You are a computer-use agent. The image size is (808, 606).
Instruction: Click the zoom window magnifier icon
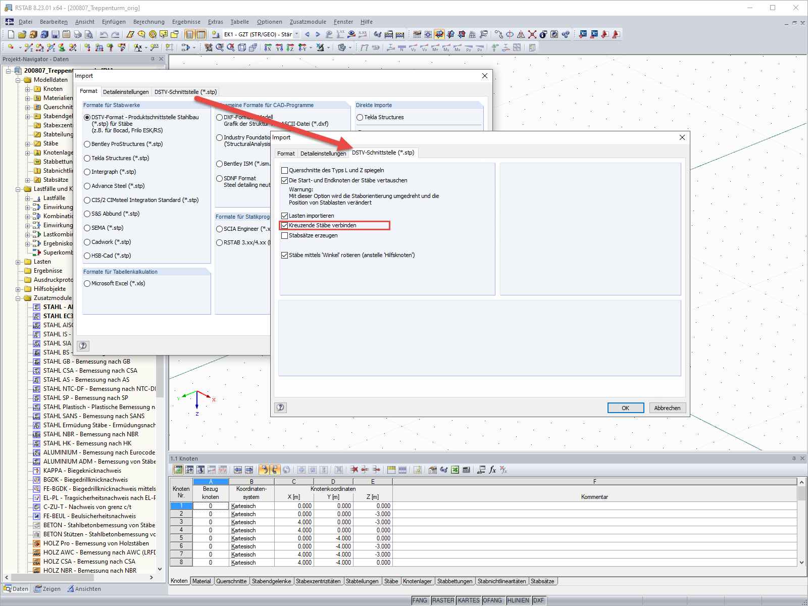220,47
